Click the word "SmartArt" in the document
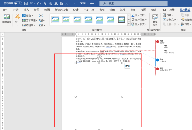 pyautogui.click(x=79, y=47)
